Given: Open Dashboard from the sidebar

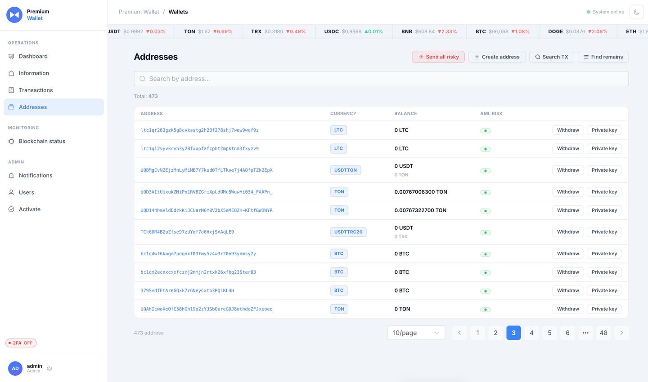Looking at the screenshot, I should click(54, 56).
